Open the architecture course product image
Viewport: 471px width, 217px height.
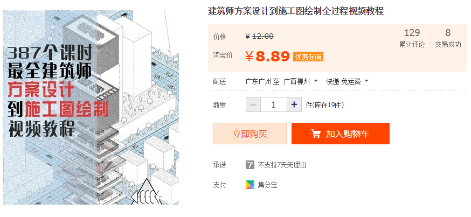tap(91, 108)
